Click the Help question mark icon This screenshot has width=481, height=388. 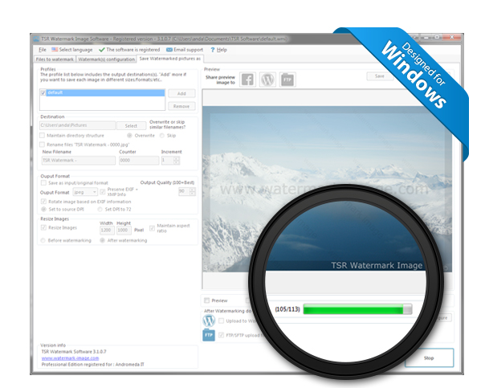pyautogui.click(x=212, y=50)
